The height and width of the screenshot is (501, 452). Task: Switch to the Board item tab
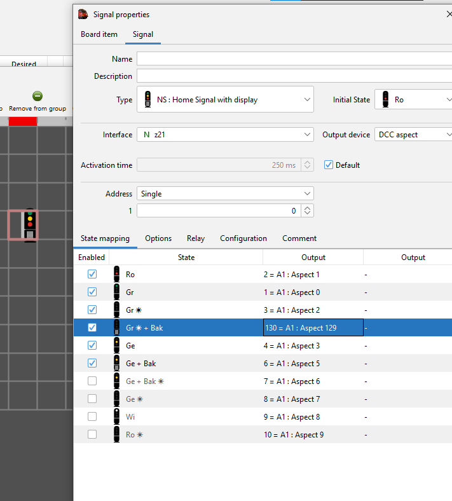click(99, 34)
